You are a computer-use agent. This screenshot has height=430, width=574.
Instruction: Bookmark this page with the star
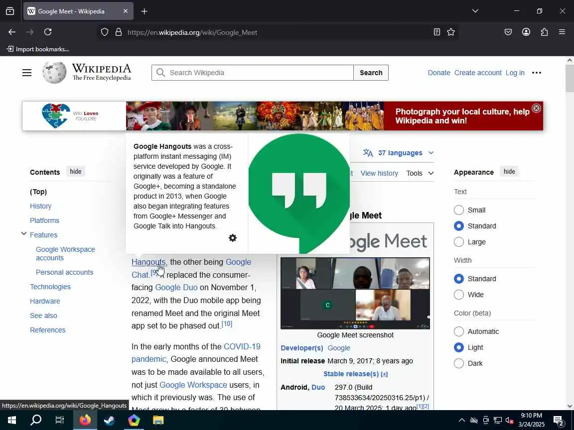(451, 32)
